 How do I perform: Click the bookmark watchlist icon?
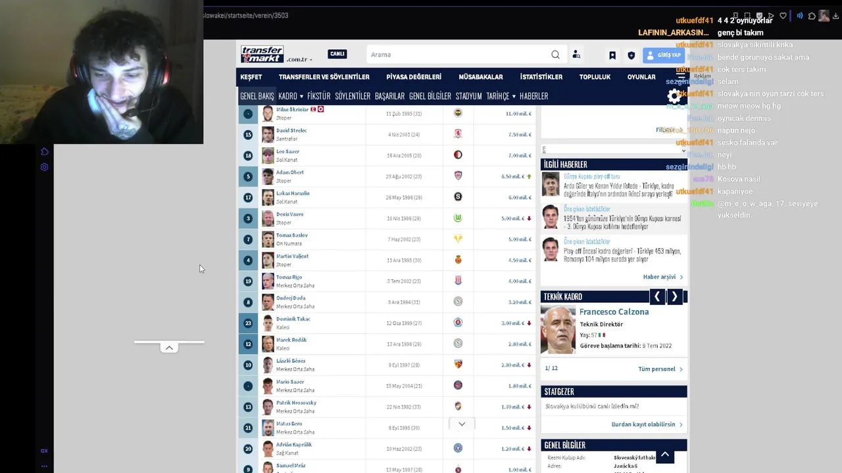click(x=612, y=55)
